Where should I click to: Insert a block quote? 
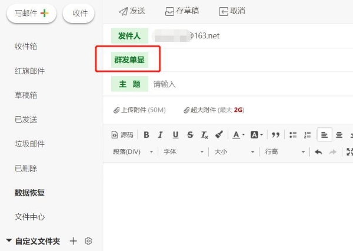click(x=275, y=135)
